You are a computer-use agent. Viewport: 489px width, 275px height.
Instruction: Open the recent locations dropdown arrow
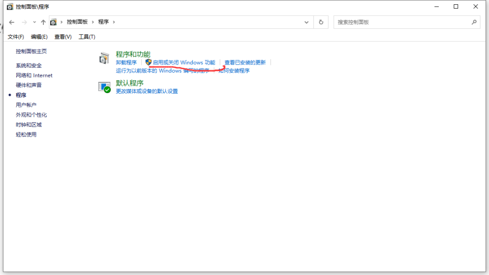tap(34, 22)
